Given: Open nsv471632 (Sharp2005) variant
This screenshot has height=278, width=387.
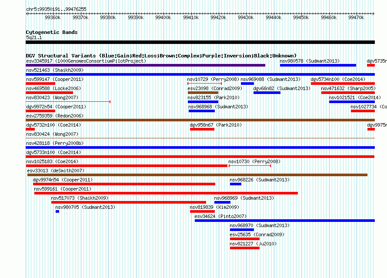Looking at the screenshot, I should (x=348, y=88).
